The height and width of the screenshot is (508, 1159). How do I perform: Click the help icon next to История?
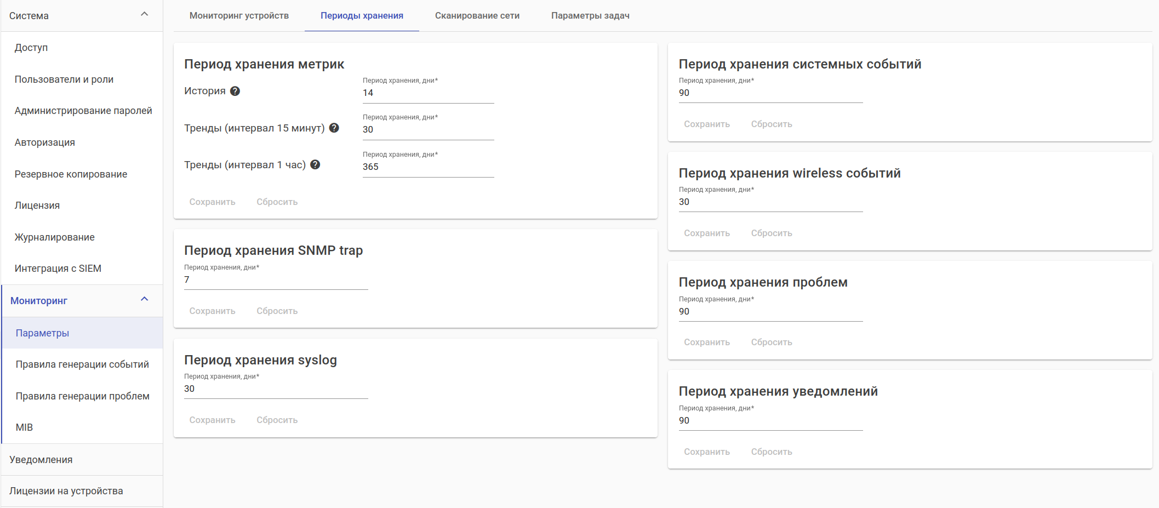click(235, 91)
